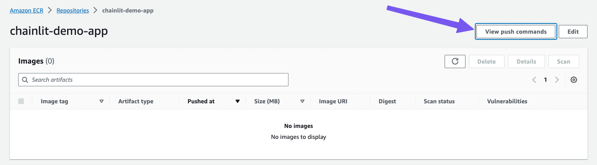Click the refresh images icon button
Screen dimensions: 597x165
(455, 61)
